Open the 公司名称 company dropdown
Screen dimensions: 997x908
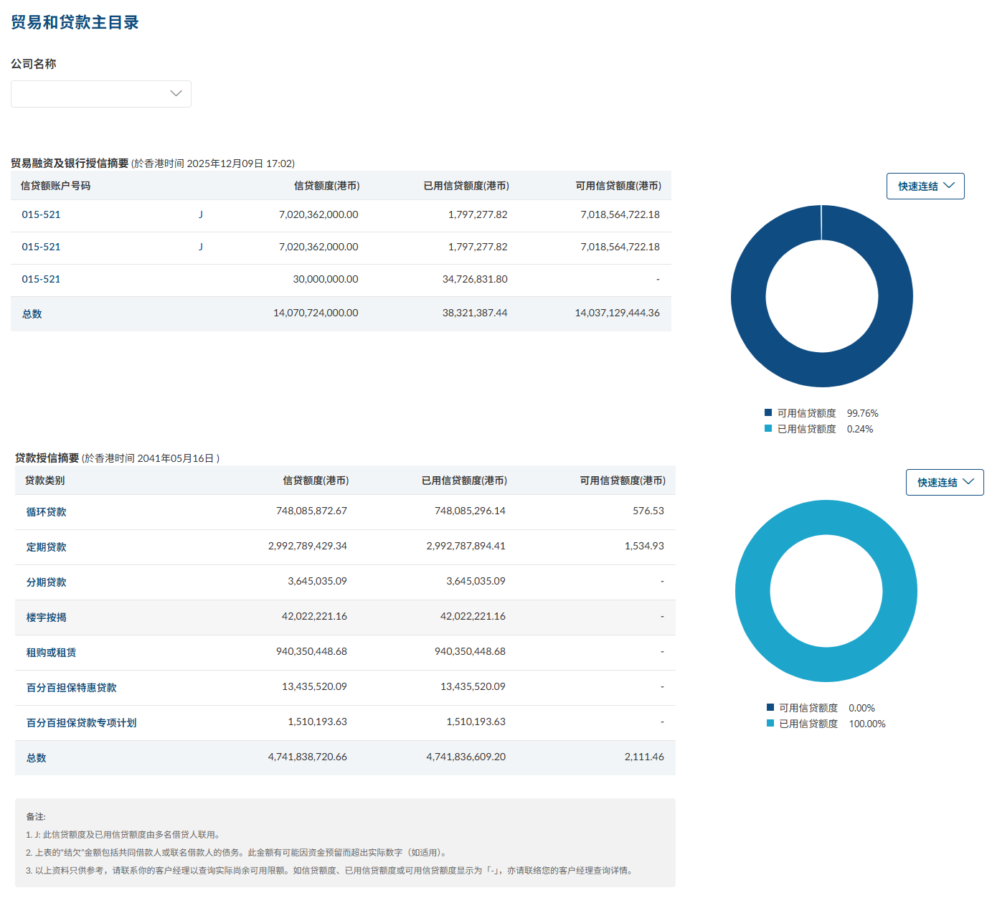click(101, 94)
